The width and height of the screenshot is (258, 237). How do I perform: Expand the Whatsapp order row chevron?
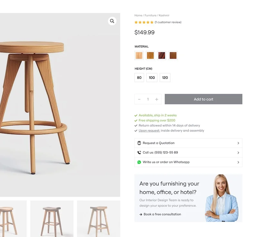tap(238, 162)
